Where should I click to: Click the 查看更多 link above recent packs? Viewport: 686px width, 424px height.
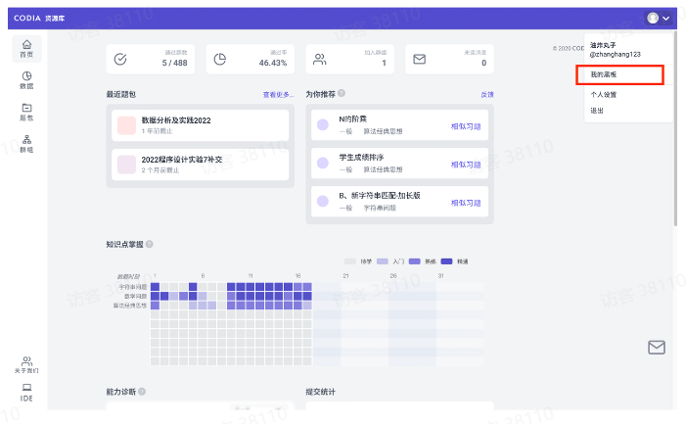click(277, 95)
